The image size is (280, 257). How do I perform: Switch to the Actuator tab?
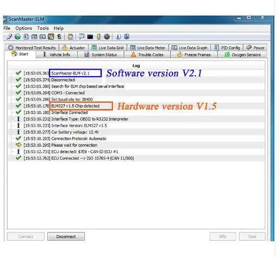pyautogui.click(x=74, y=48)
